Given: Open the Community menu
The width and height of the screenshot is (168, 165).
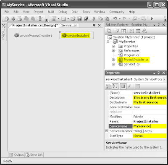Looking at the screenshot, I should pyautogui.click(x=117, y=12).
